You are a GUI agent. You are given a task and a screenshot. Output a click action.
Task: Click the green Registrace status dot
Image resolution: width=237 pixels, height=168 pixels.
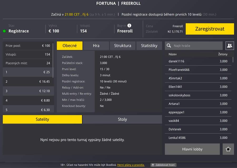coord(4,31)
